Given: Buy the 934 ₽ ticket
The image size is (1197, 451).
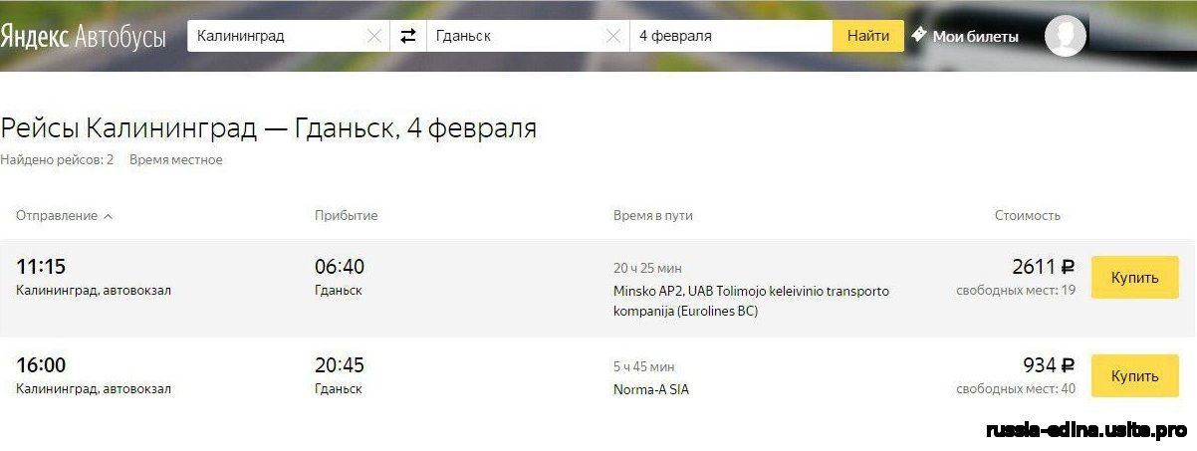Looking at the screenshot, I should (1135, 376).
